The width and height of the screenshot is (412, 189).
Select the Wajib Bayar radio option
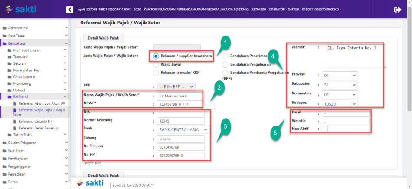(x=156, y=64)
